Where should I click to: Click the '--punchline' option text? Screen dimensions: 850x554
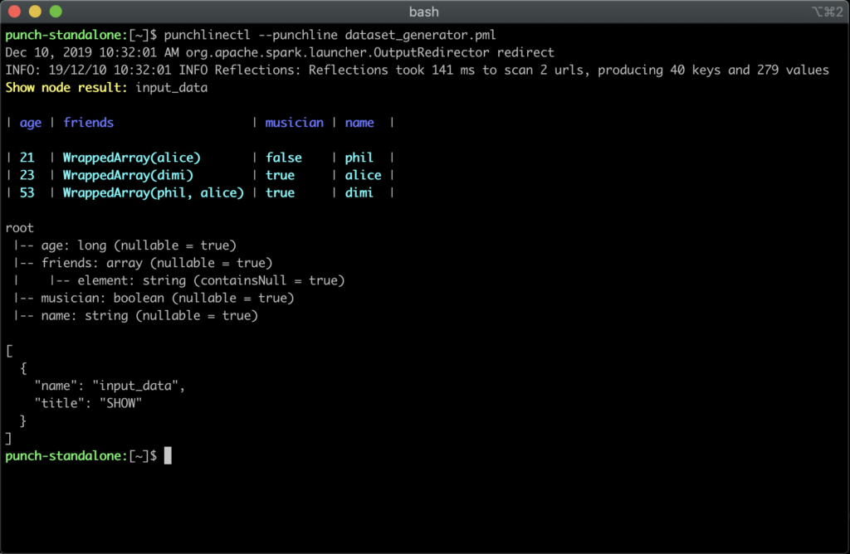tap(298, 35)
